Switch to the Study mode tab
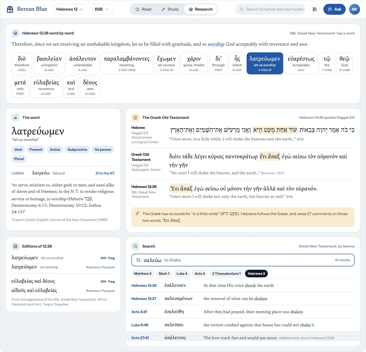Screen dimensions: 366x352 (170, 9)
